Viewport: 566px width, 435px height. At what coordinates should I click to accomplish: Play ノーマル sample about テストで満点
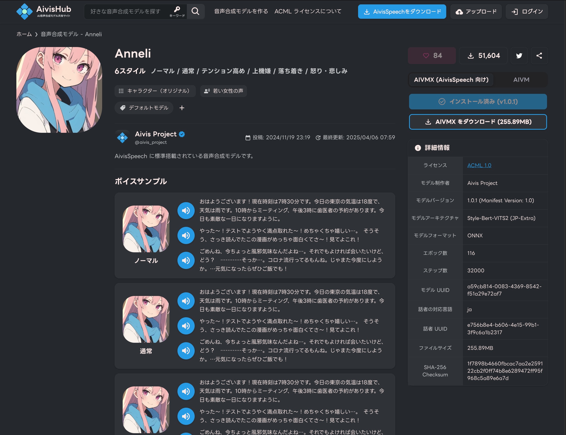(x=186, y=235)
